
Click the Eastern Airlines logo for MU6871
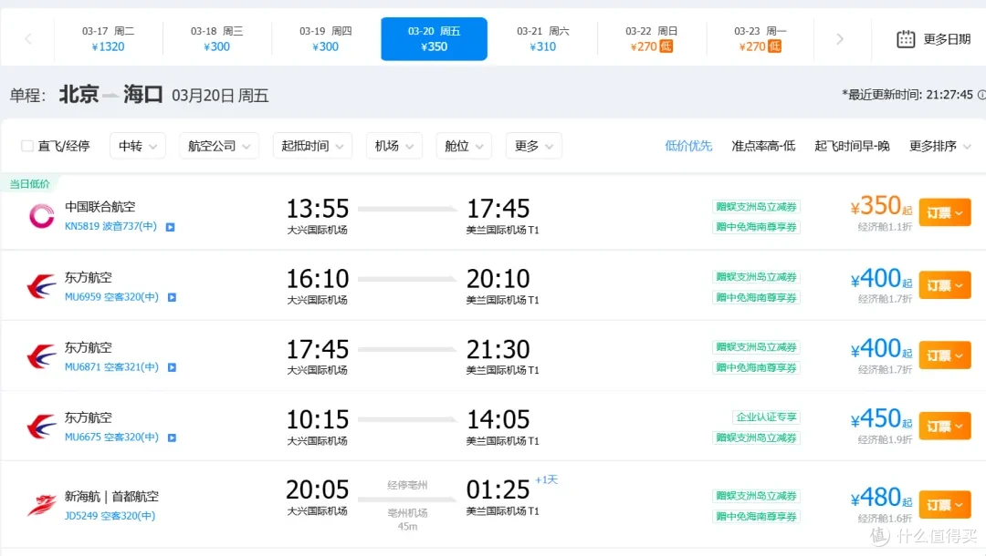[x=41, y=356]
